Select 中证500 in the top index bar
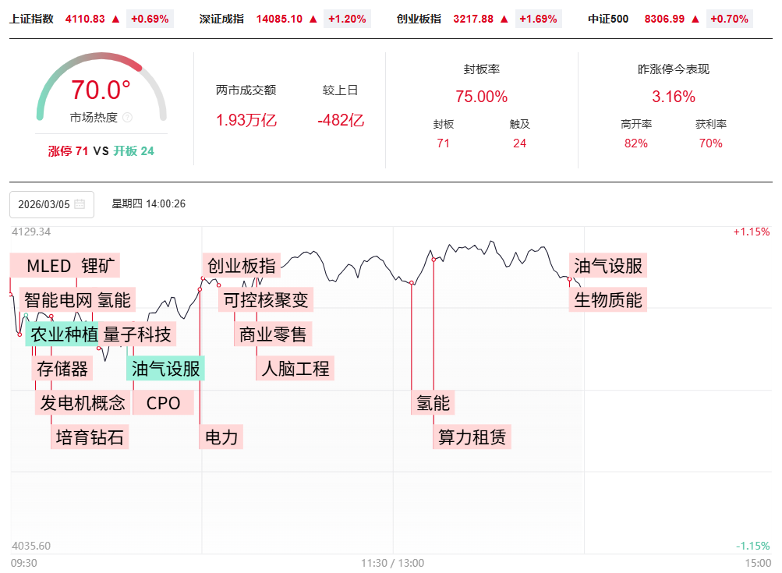 tap(608, 19)
